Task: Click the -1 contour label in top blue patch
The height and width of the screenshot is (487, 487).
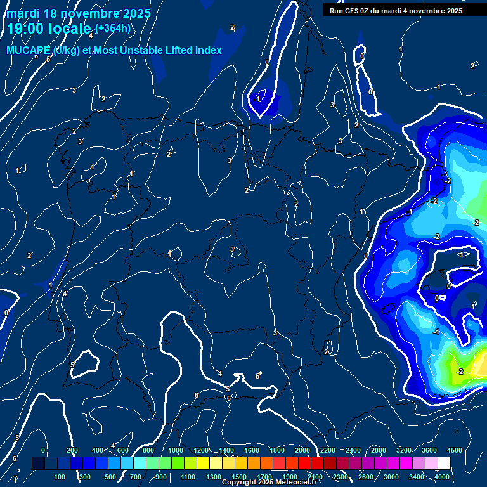Action: pos(257,100)
